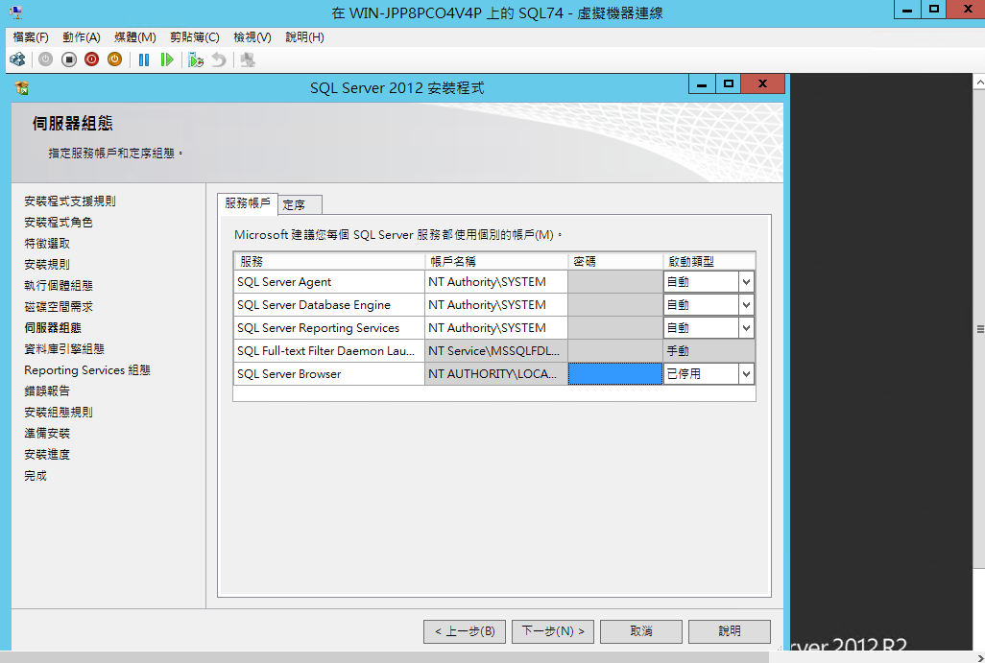Click the 準備安裝 step in the sidebar
Viewport: 985px width, 663px height.
coord(47,434)
